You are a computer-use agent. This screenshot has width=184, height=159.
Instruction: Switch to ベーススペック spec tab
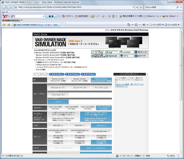tap(41, 74)
